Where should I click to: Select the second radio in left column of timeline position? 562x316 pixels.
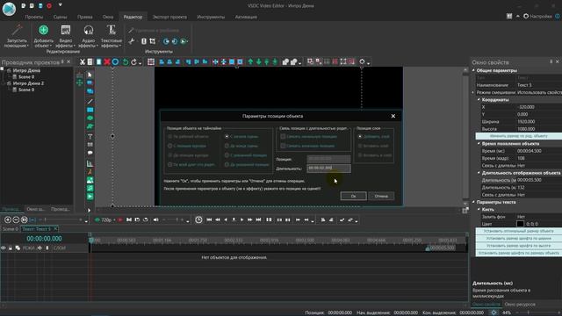(169, 146)
